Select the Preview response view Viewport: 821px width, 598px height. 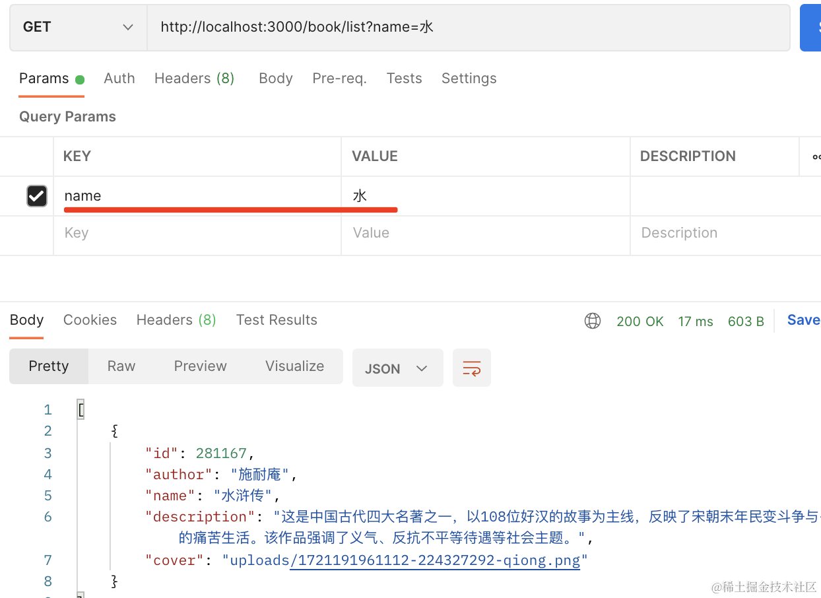(x=200, y=366)
